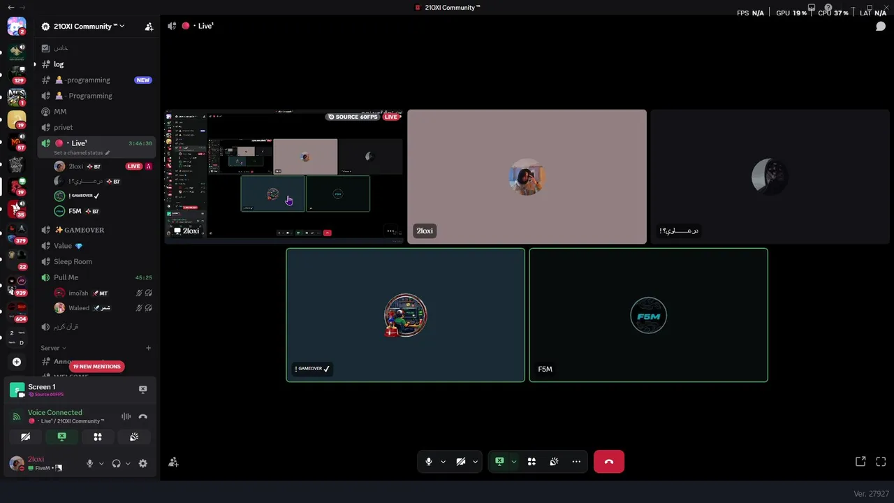Stop sharing screen in voice panel
Image resolution: width=894 pixels, height=503 pixels.
pyautogui.click(x=61, y=437)
